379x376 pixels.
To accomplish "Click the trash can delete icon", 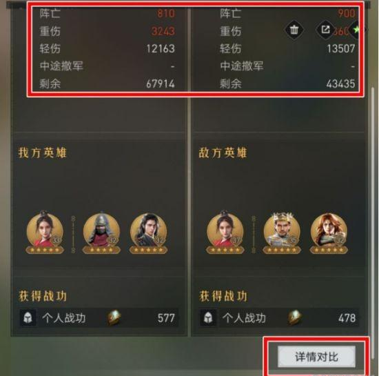I will (294, 30).
